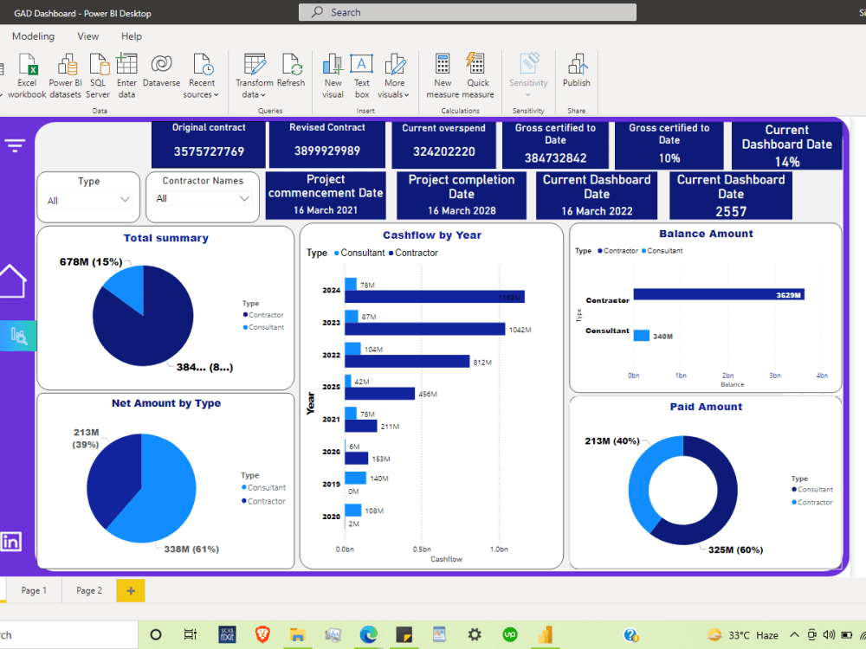
Task: Click the Contractor 3629M balance bar
Action: pos(719,294)
